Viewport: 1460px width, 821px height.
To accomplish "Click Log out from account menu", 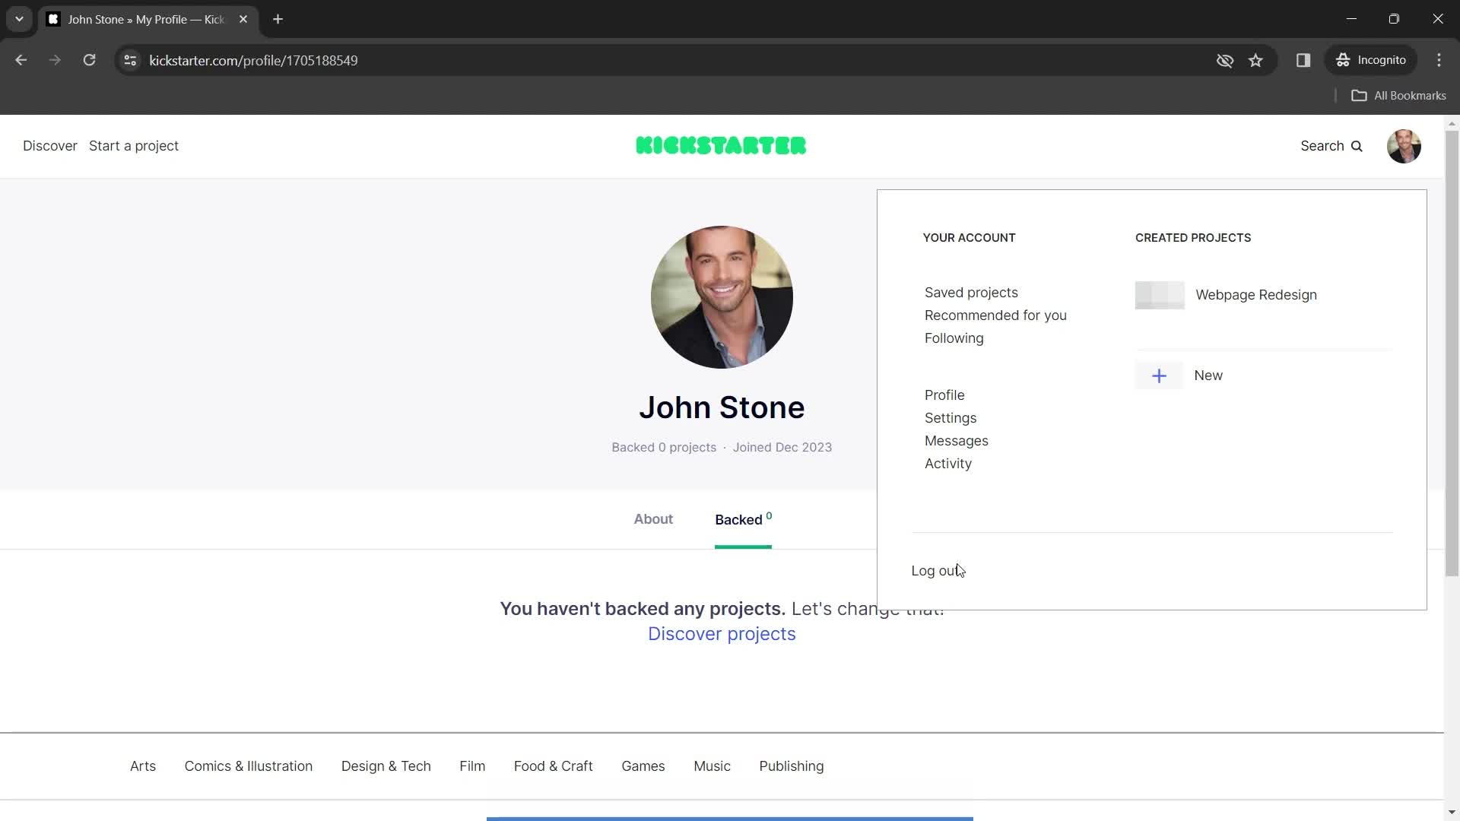I will (x=935, y=570).
